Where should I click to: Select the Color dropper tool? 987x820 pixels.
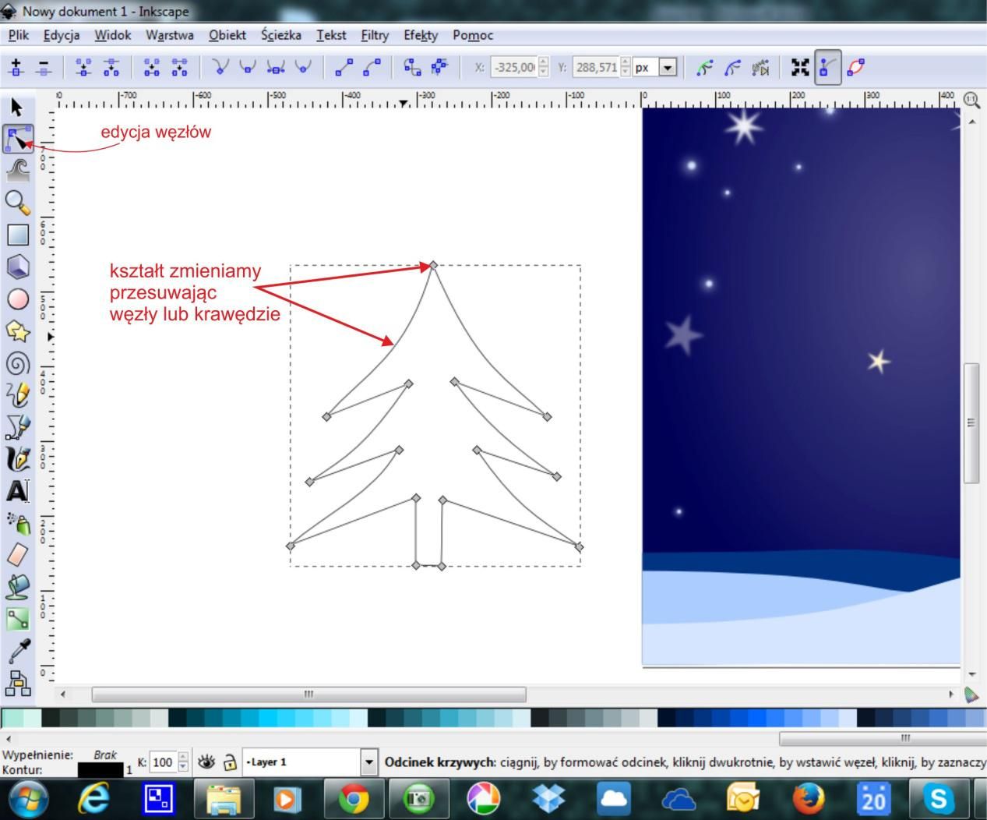(17, 652)
